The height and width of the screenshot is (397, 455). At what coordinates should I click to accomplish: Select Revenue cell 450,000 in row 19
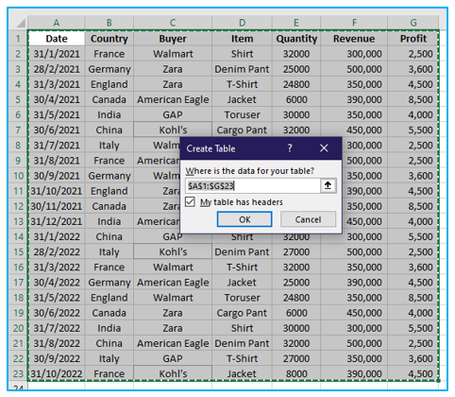354,313
